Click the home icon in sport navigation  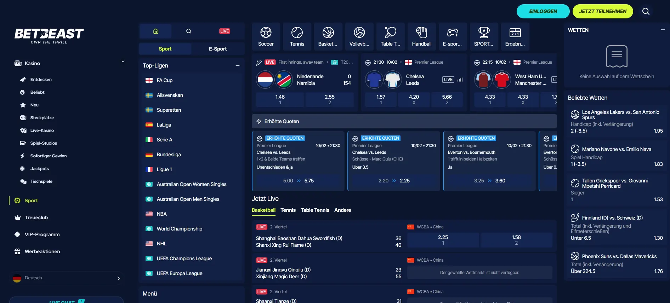(155, 31)
